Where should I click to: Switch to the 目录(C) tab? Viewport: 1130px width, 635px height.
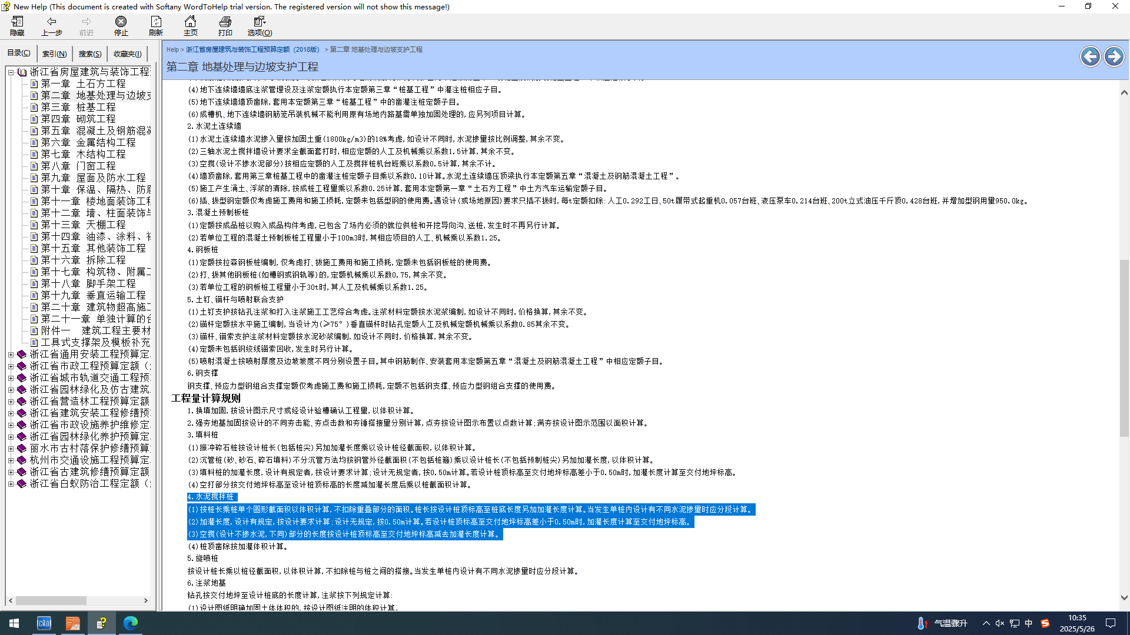(x=19, y=53)
